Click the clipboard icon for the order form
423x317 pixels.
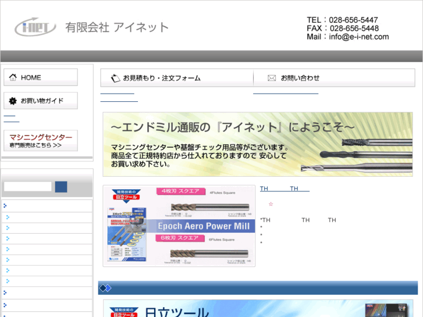pos(115,78)
